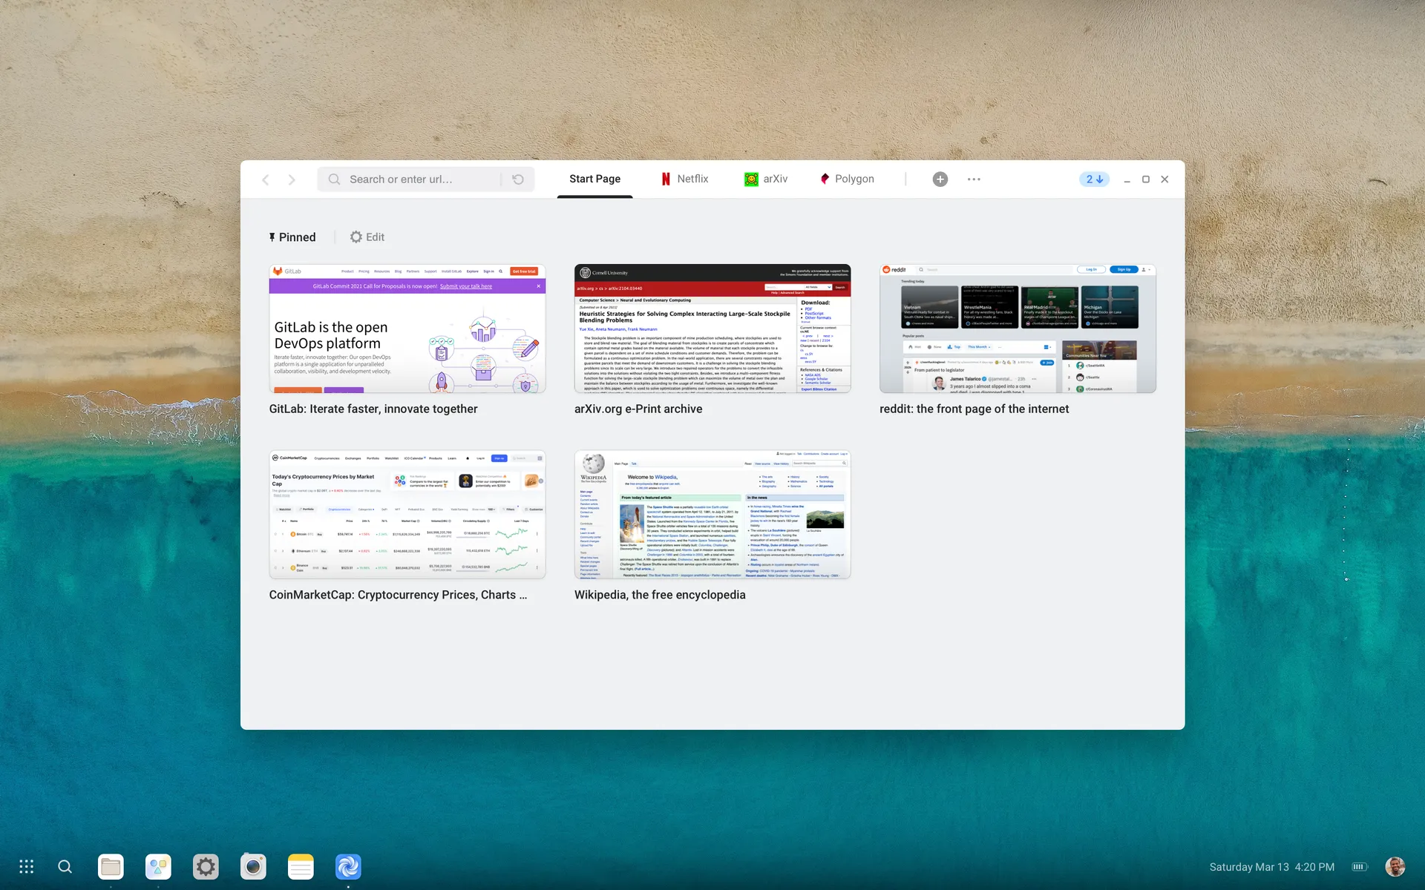The image size is (1425, 890).
Task: Click the pin icon beside Pinned
Action: click(272, 237)
